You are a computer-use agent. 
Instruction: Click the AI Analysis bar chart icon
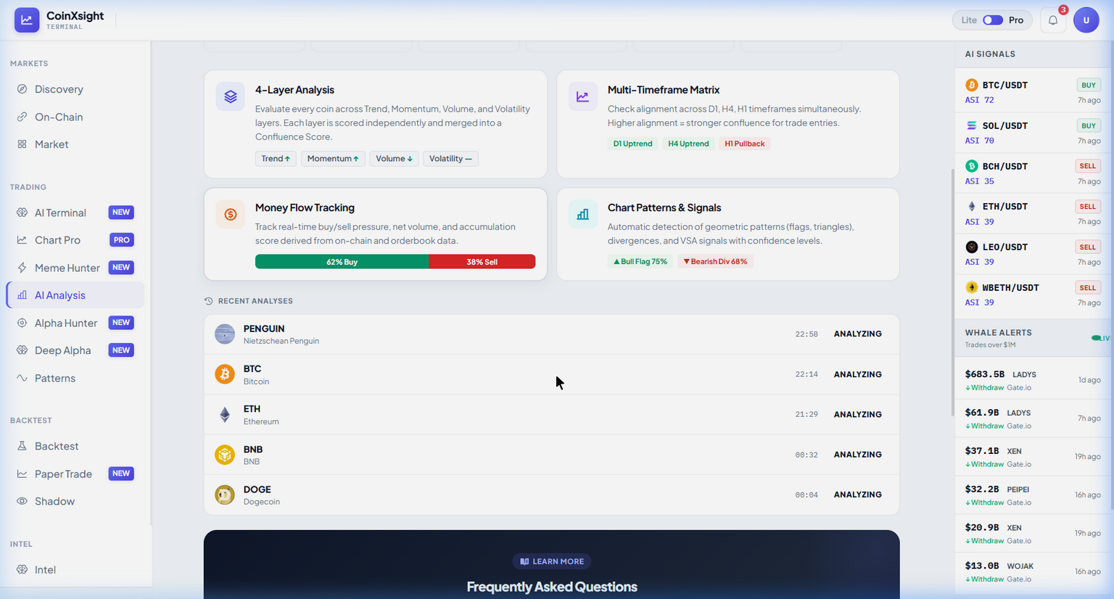22,295
